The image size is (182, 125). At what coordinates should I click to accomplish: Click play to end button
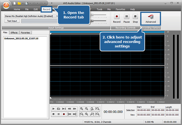coord(64,109)
